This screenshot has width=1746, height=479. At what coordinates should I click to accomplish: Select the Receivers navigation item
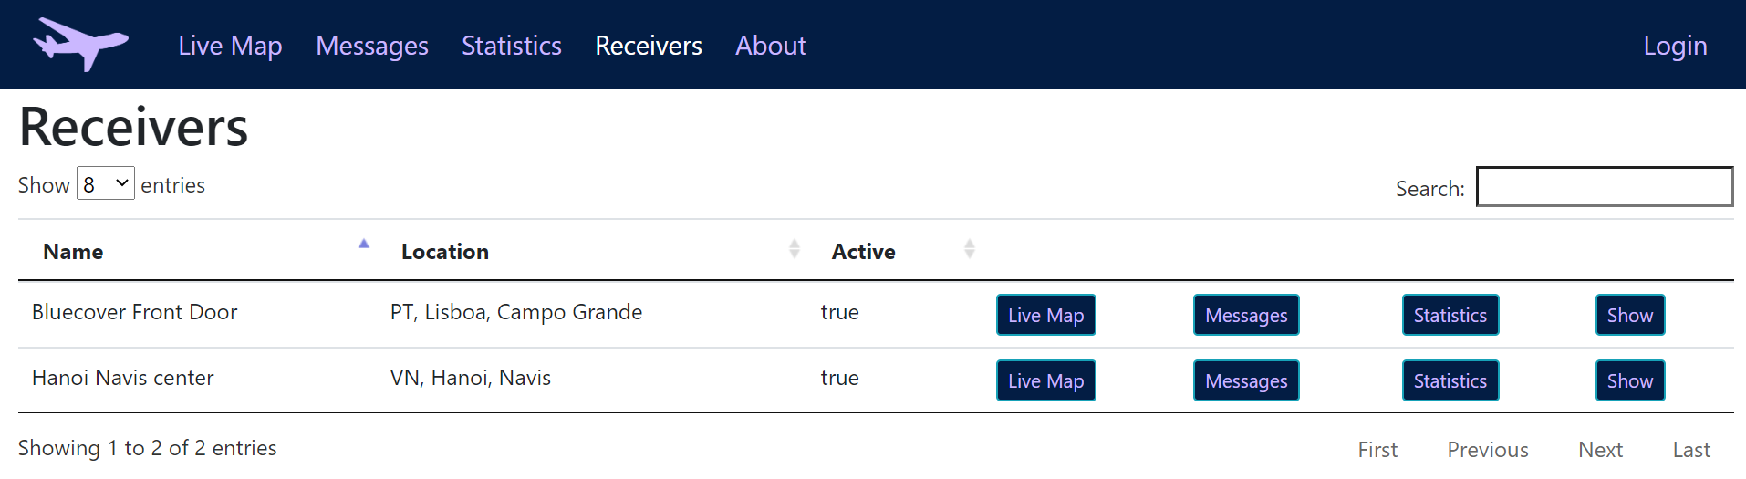[x=648, y=46]
